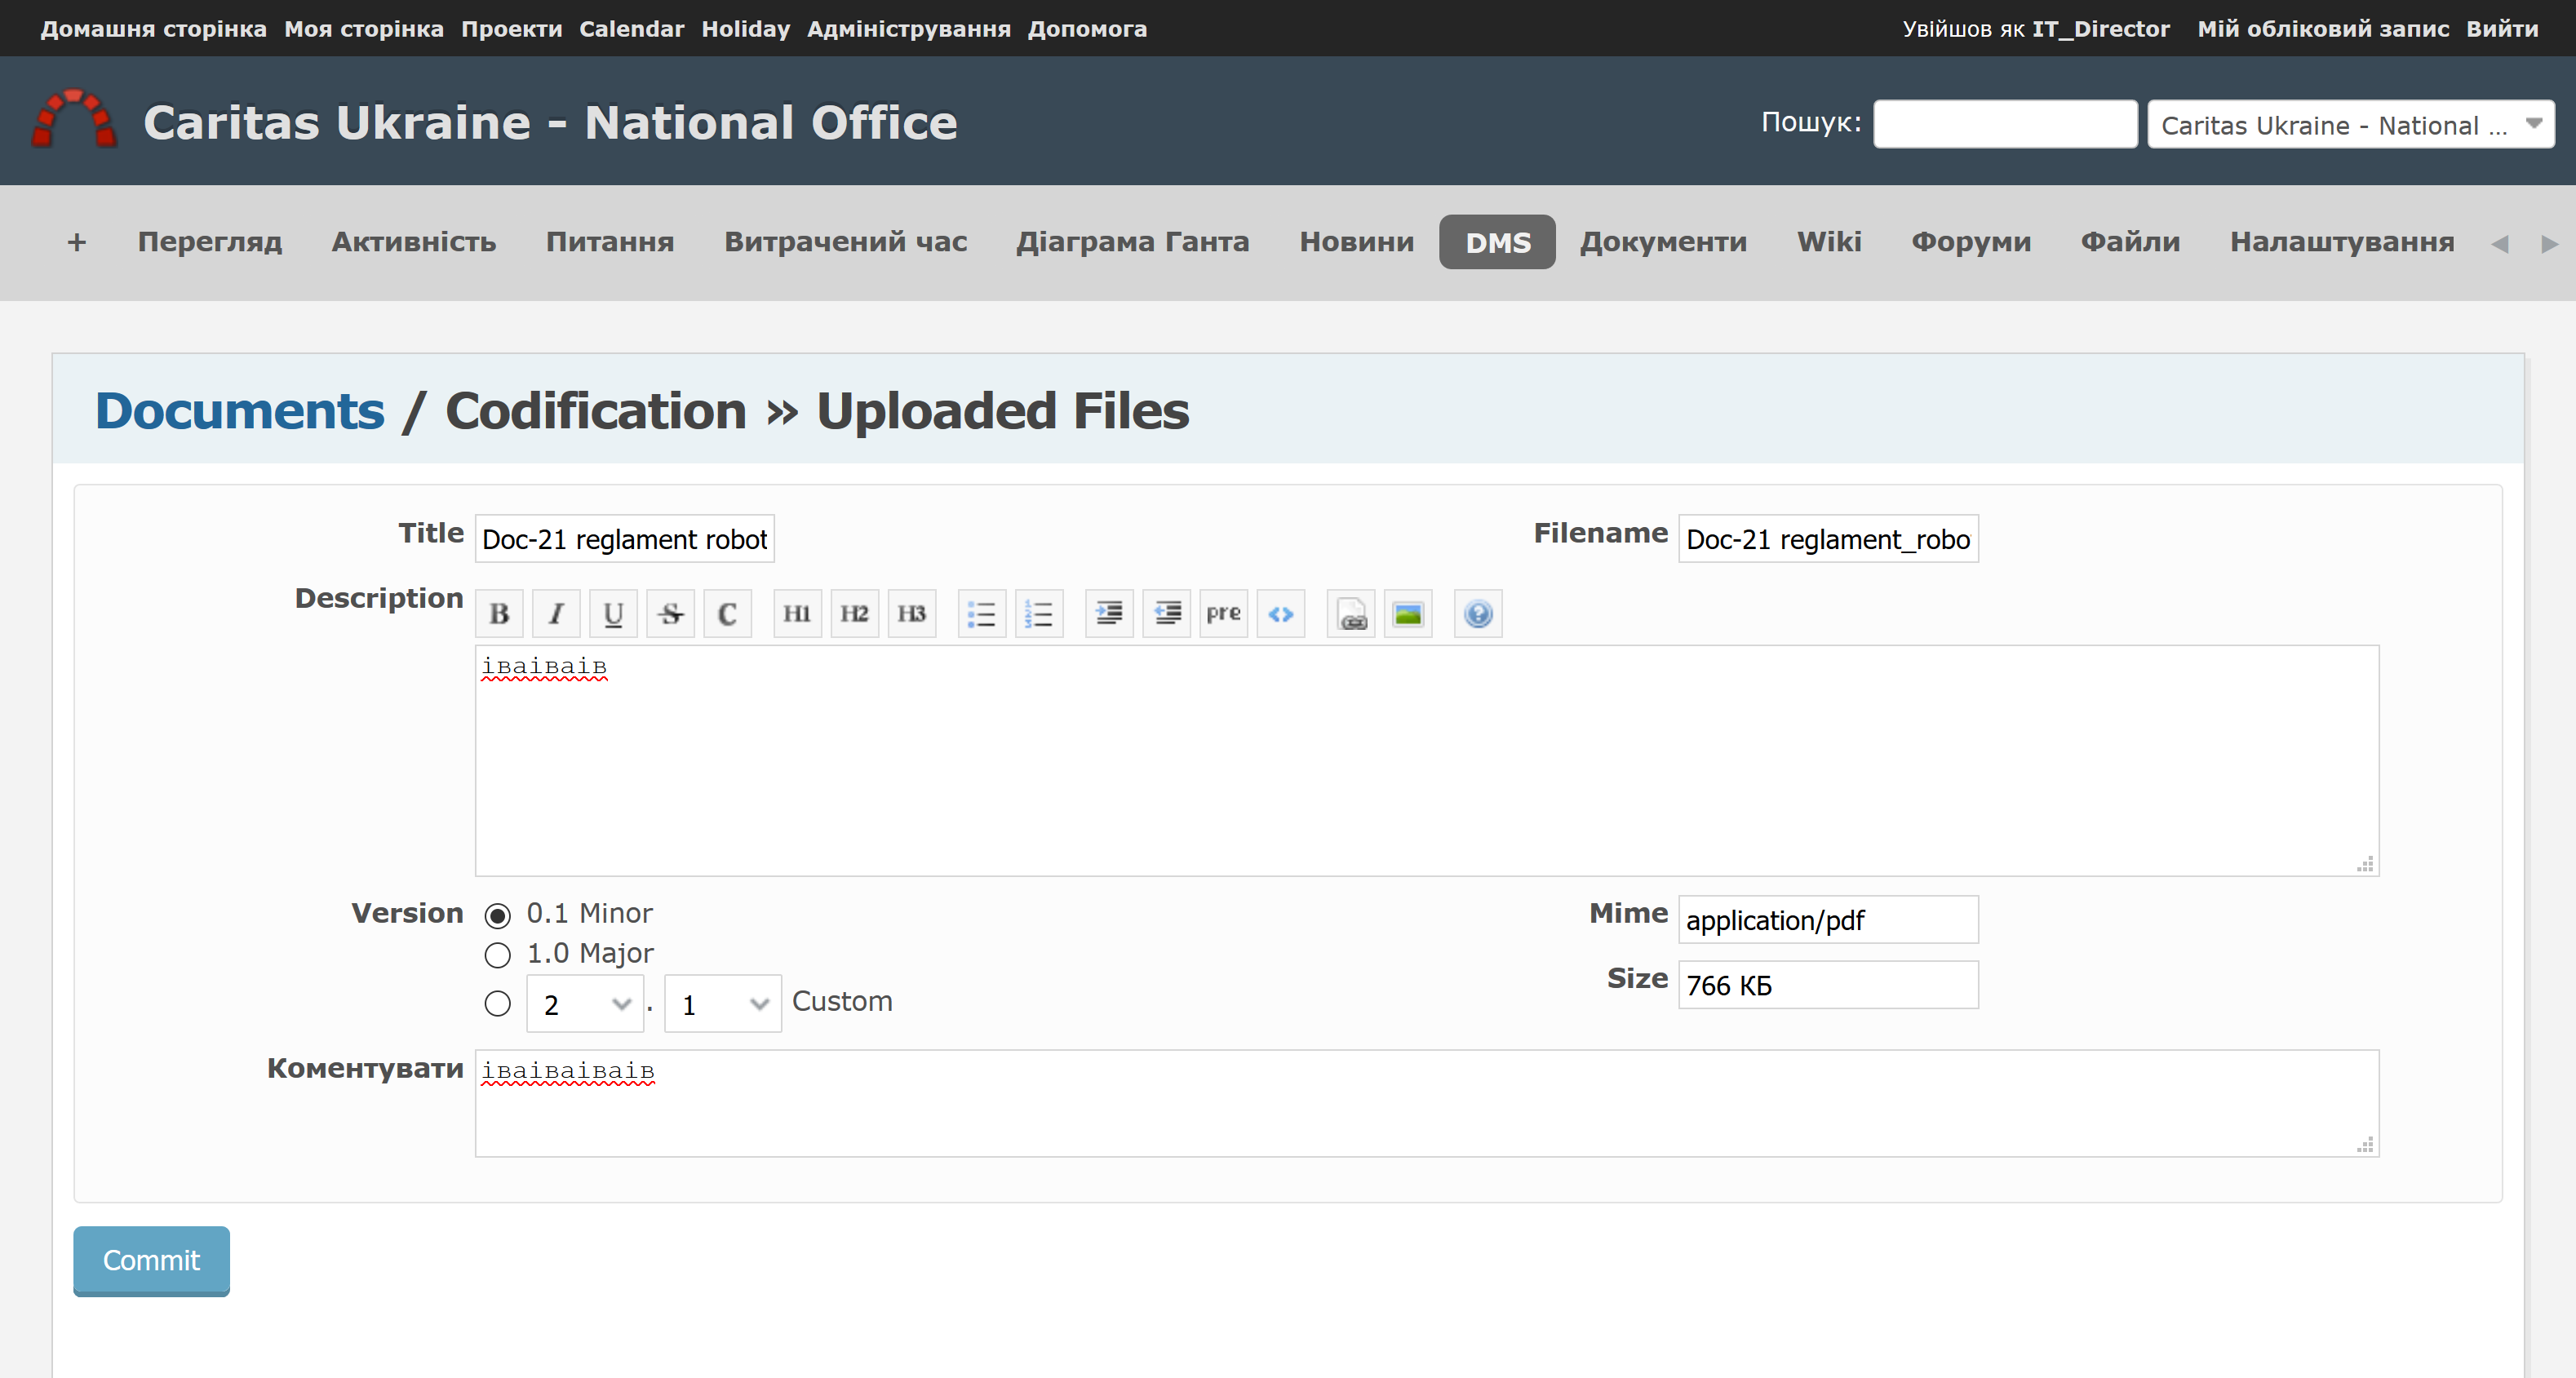The image size is (2576, 1378).
Task: Open text formatting help icon
Action: 1478,613
